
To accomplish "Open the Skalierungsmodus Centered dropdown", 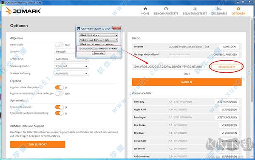I will (71, 66).
